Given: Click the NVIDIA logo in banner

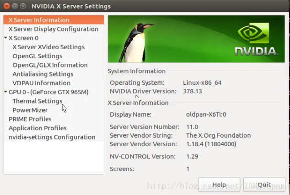Looking at the screenshot, I should pyautogui.click(x=255, y=39).
